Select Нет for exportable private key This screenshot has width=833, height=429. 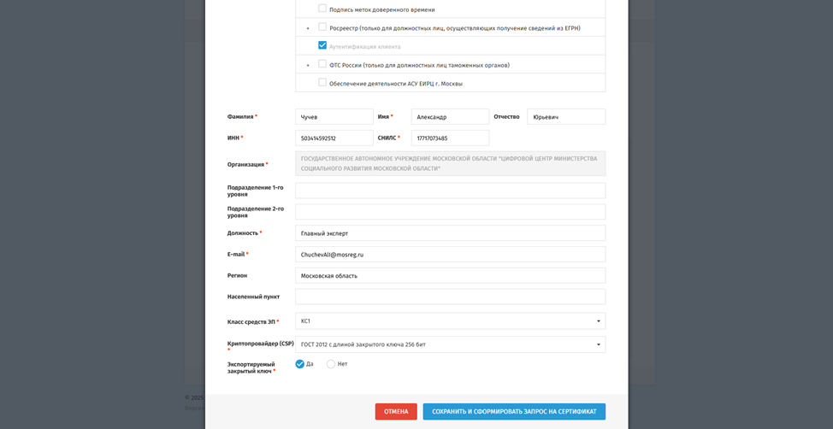click(331, 364)
